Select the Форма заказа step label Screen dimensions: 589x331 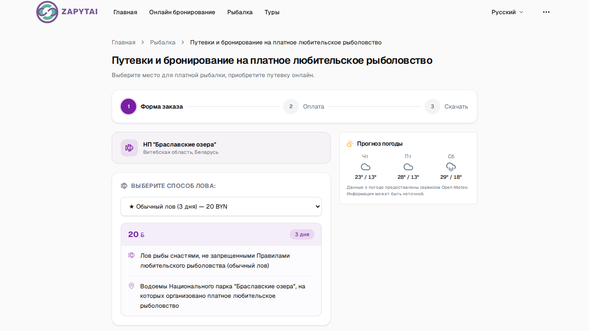click(x=162, y=106)
